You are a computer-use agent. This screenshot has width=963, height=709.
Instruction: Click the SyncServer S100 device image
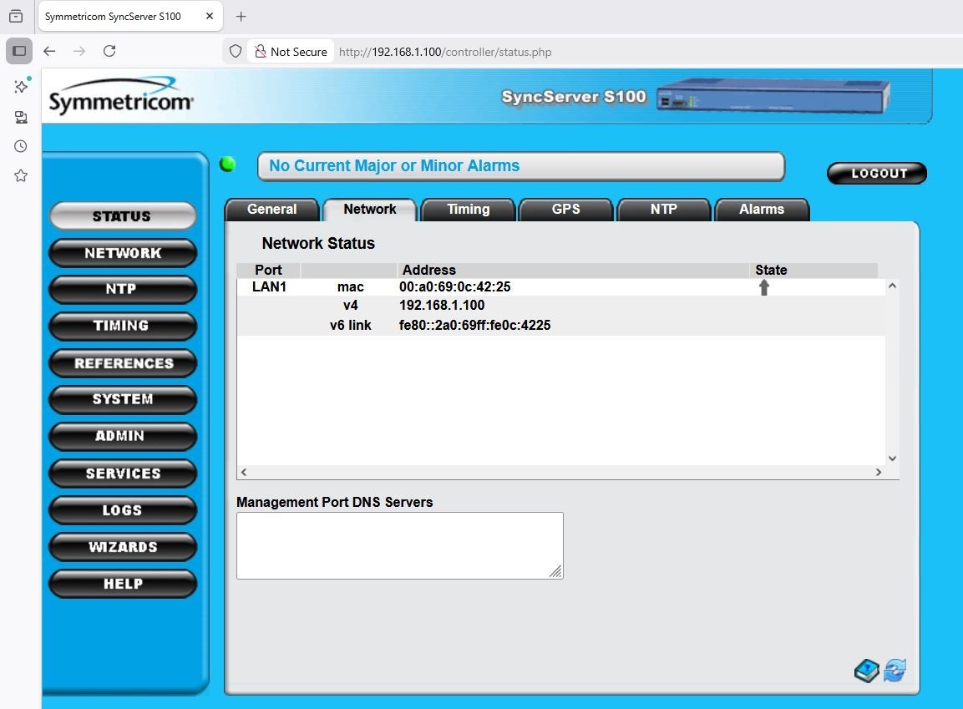(773, 96)
